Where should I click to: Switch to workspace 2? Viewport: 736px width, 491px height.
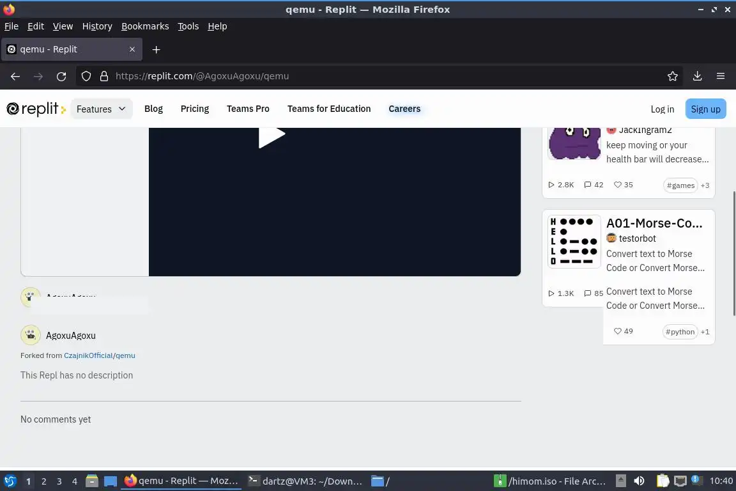click(43, 481)
